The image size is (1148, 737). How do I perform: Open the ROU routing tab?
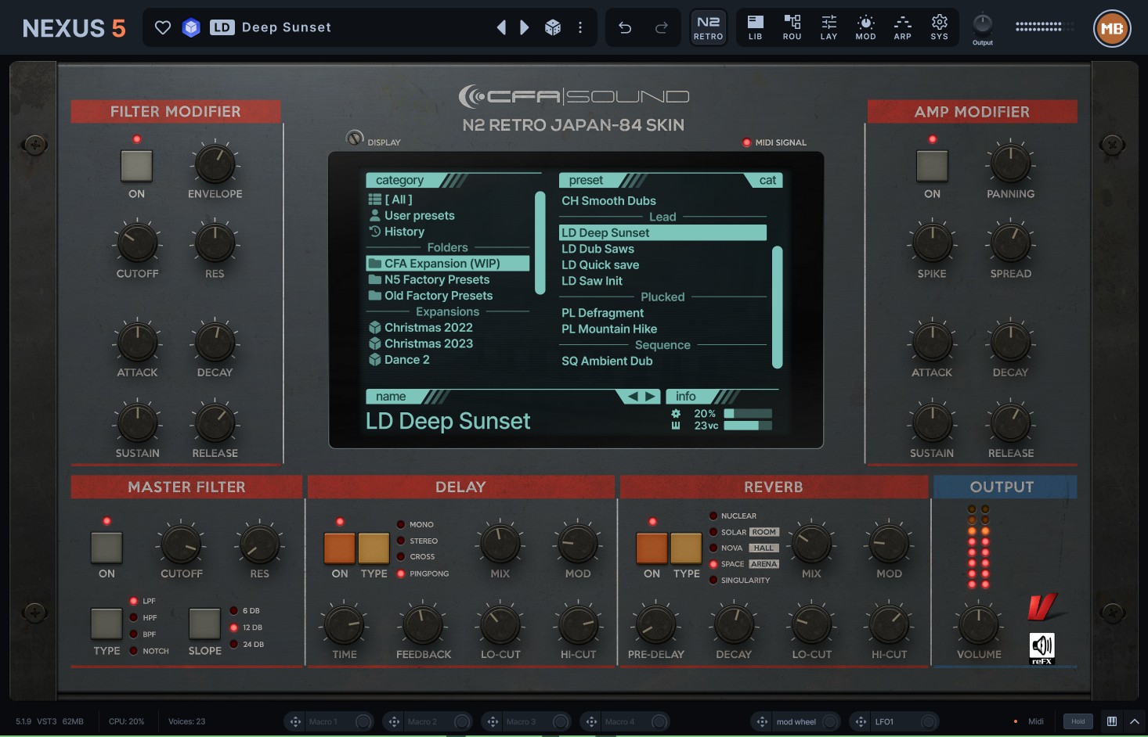click(x=792, y=27)
